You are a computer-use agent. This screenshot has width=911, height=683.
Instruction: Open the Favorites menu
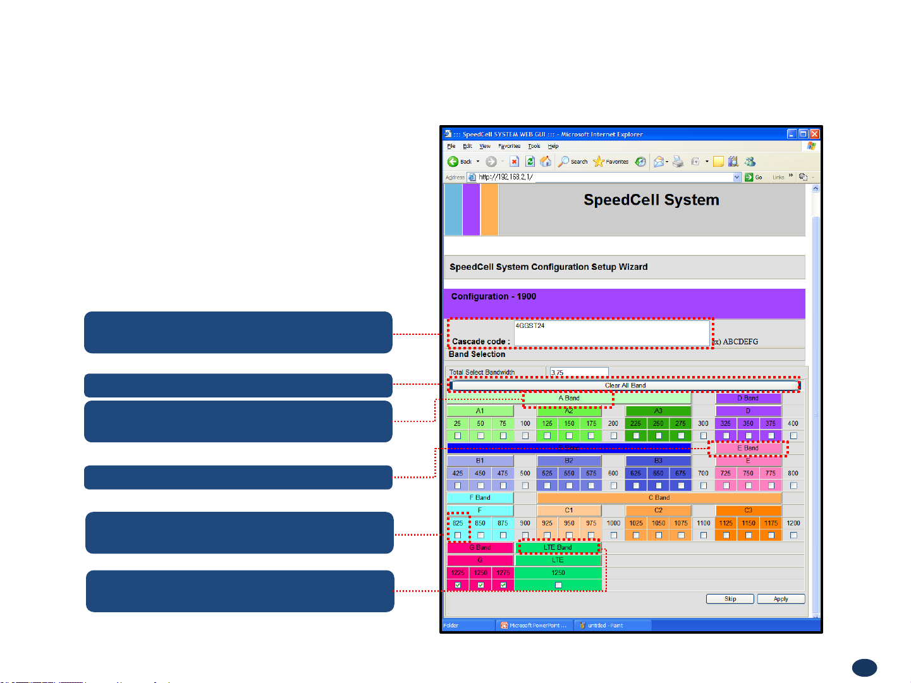click(x=510, y=146)
